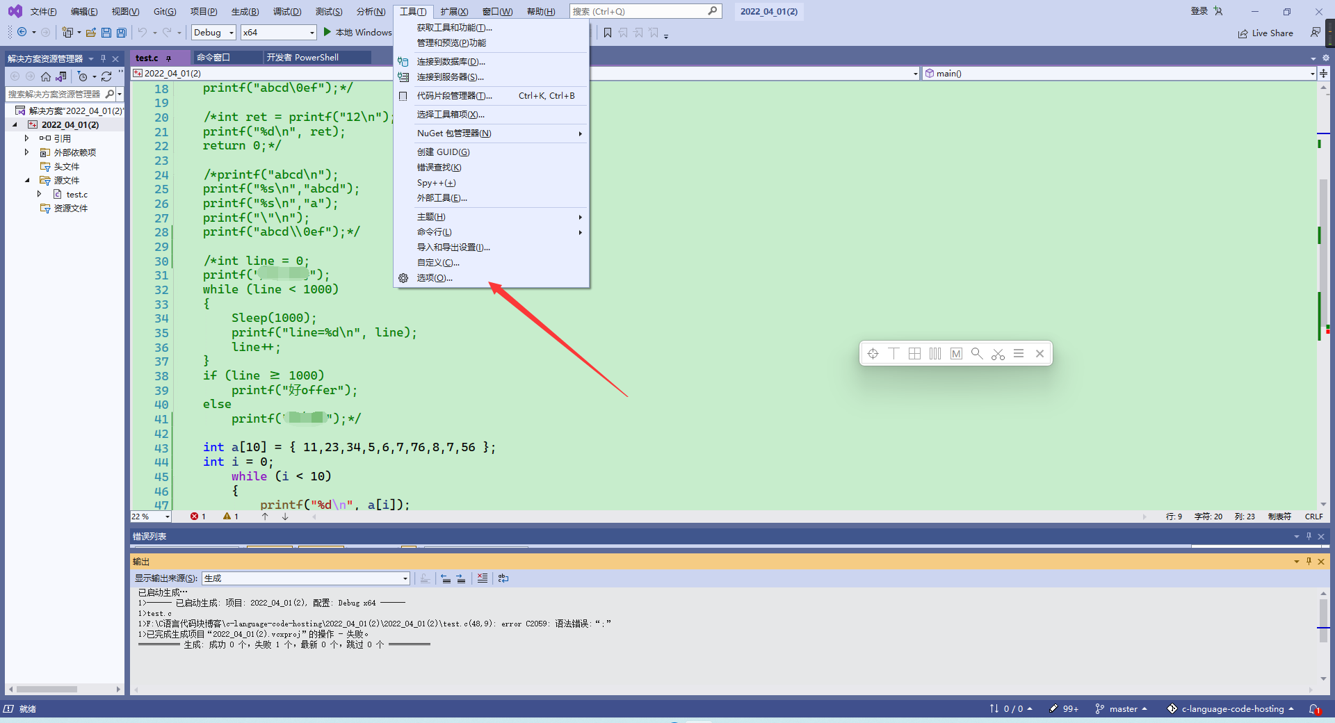Click the Solution Explorer search magnifier icon
The image size is (1335, 723).
(x=109, y=94)
